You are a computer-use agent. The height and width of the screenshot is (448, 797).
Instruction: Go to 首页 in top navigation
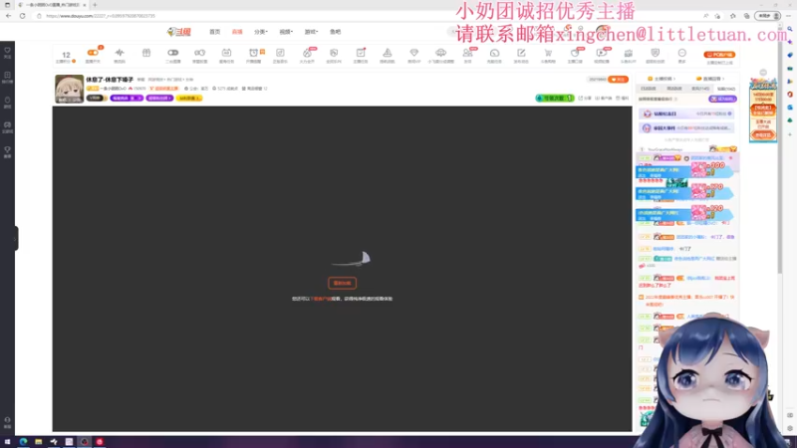(215, 32)
